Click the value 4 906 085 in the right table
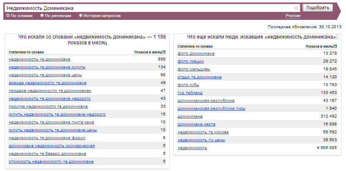346x171 pixels. [x=327, y=148]
